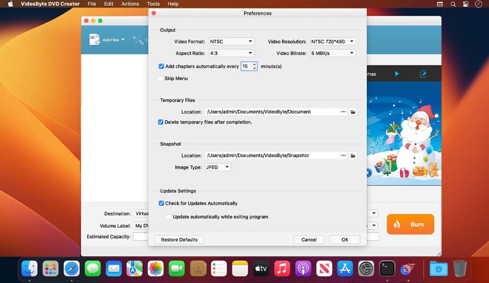
Task: Open Trash from the dock
Action: coord(460,268)
